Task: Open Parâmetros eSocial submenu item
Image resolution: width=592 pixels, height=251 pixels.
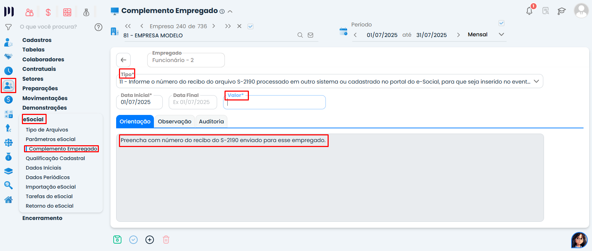Action: 50,139
